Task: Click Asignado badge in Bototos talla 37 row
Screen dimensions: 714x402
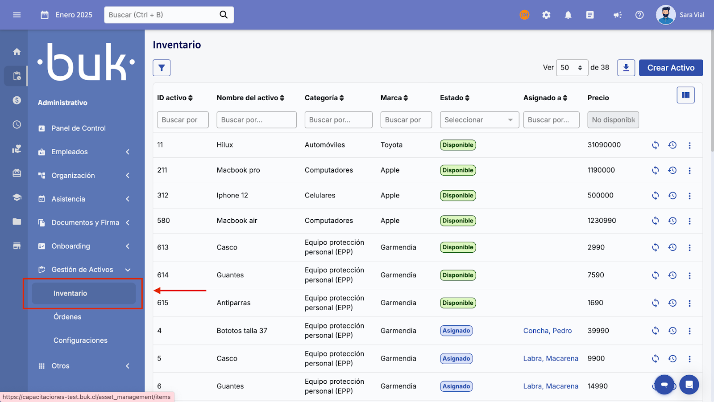Action: click(x=456, y=331)
